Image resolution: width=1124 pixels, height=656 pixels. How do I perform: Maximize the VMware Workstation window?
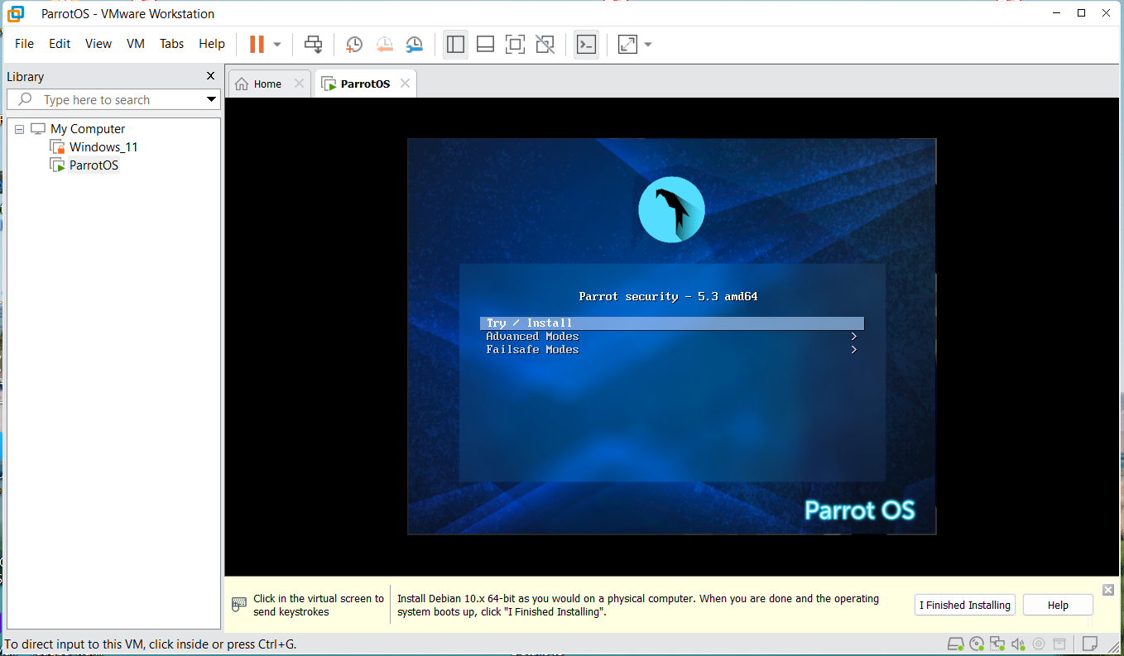[1081, 13]
